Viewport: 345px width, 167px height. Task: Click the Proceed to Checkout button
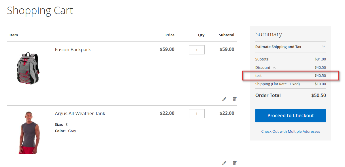pyautogui.click(x=291, y=115)
